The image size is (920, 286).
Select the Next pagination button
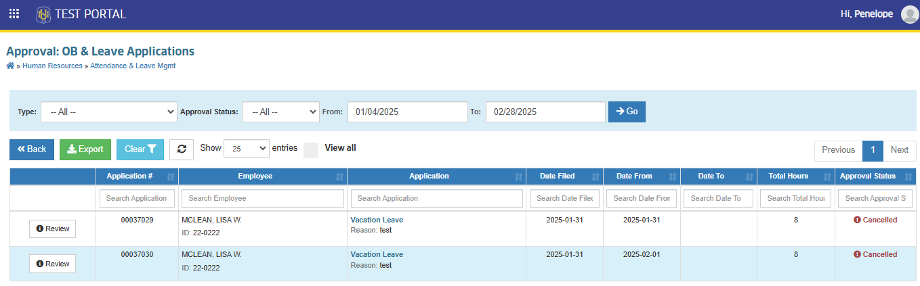point(900,150)
